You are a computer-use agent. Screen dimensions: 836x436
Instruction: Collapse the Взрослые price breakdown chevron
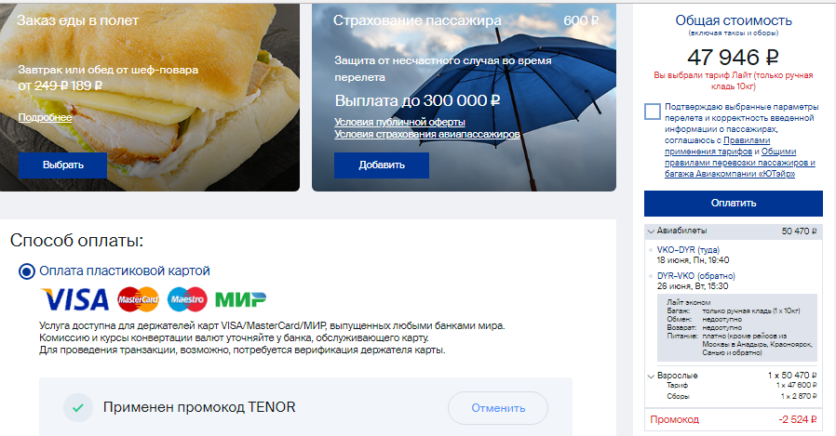(x=651, y=377)
